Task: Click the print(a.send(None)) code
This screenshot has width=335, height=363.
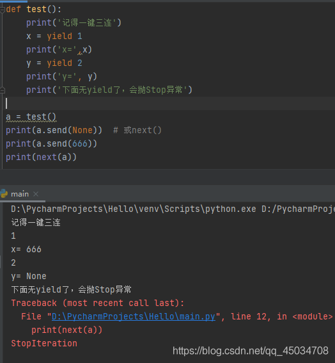Action: click(x=54, y=130)
